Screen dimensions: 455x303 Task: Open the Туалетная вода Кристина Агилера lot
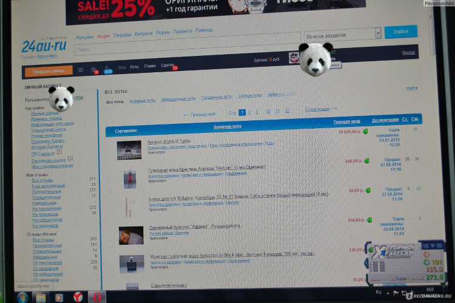point(207,168)
